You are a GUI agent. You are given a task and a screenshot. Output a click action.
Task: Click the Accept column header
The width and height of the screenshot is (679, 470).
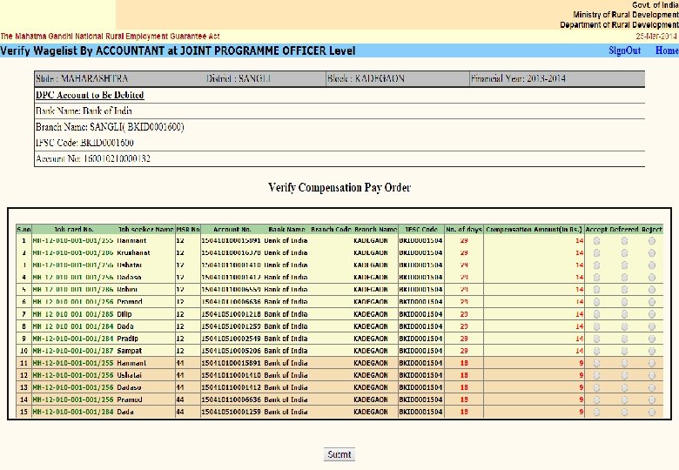(x=596, y=230)
